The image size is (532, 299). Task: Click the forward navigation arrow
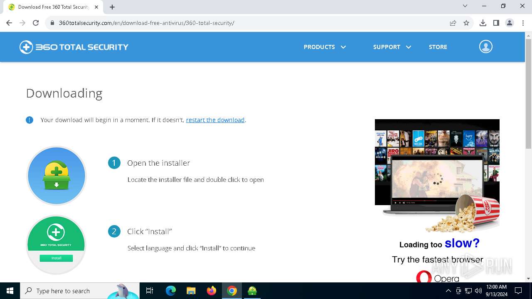[22, 23]
